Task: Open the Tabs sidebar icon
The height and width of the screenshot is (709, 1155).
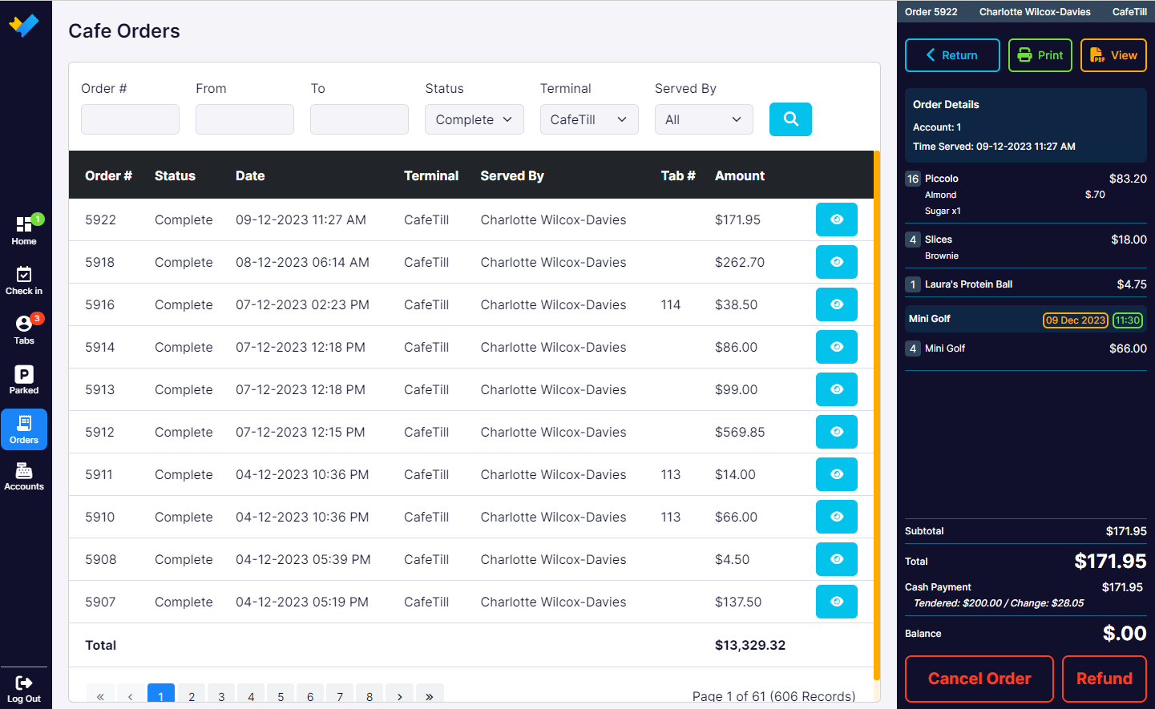Action: pos(24,329)
